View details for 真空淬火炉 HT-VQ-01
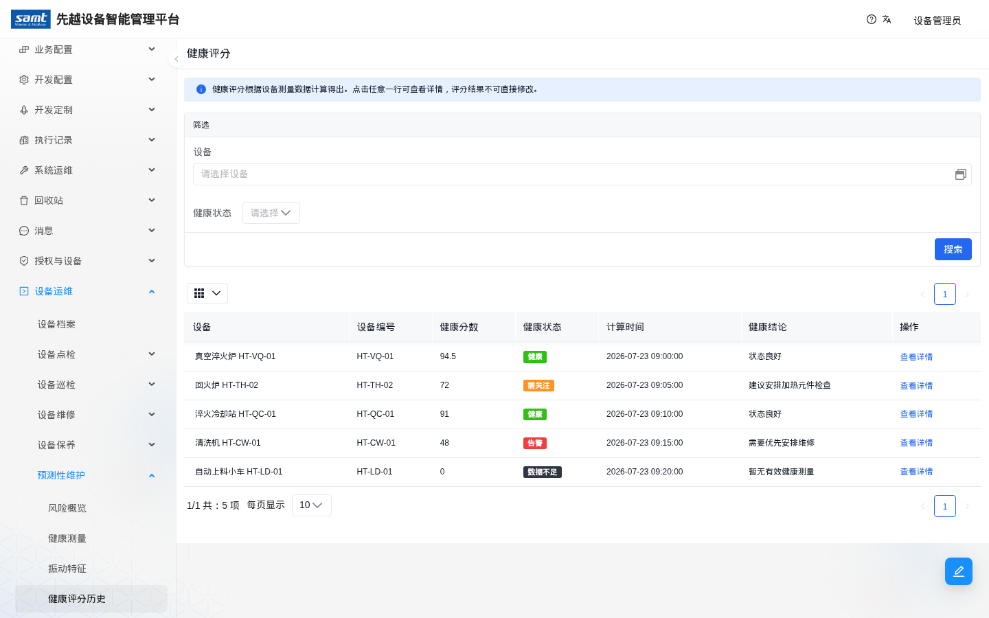 916,357
